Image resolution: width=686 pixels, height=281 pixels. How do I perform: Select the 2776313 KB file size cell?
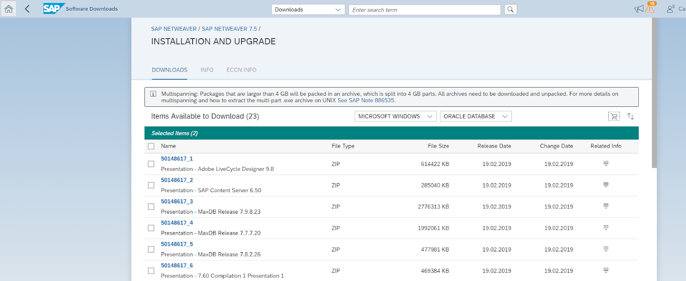[433, 207]
